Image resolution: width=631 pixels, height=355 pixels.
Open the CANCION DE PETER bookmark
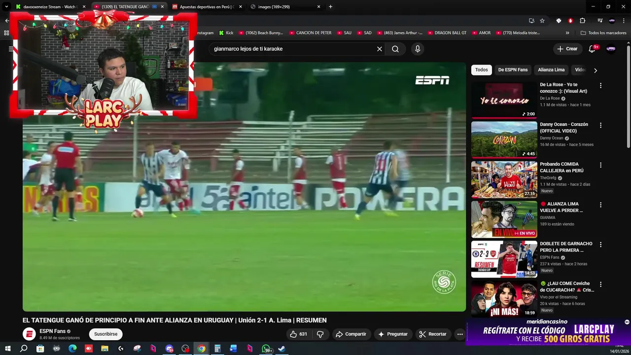coord(310,33)
